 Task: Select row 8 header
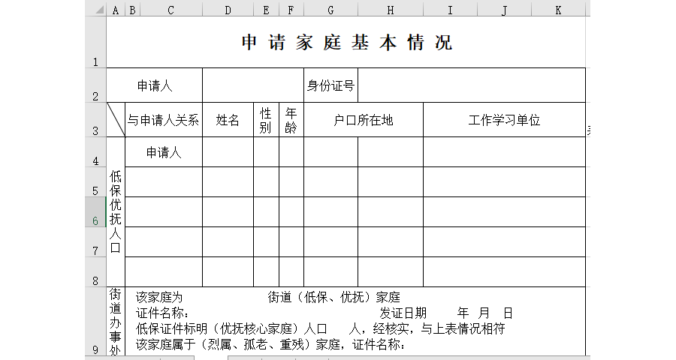tap(95, 272)
